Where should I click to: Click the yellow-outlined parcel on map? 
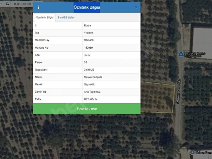tap(158, 97)
